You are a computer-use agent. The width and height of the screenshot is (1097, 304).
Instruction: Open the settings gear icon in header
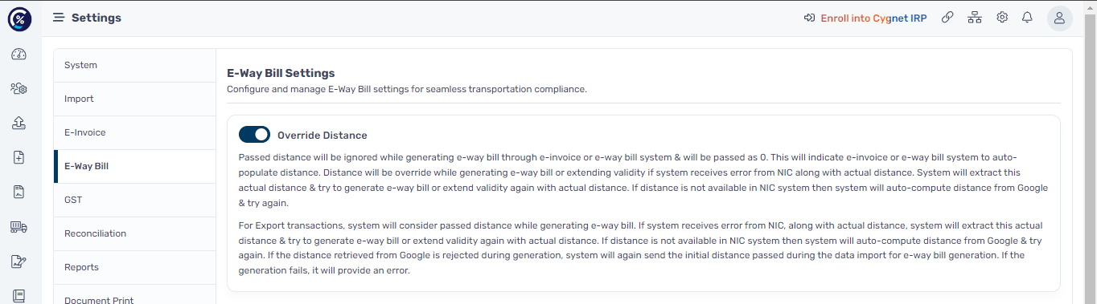(x=1002, y=18)
